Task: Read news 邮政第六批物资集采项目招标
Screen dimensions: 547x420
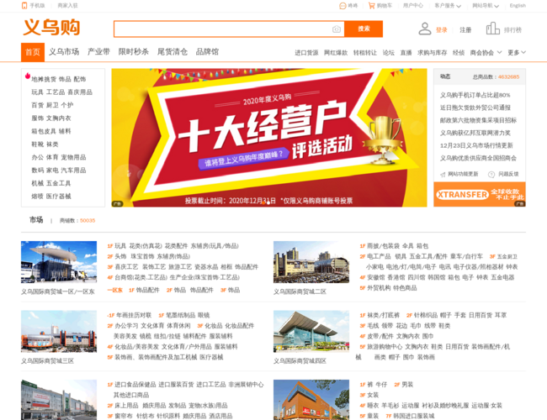Action: tap(478, 120)
